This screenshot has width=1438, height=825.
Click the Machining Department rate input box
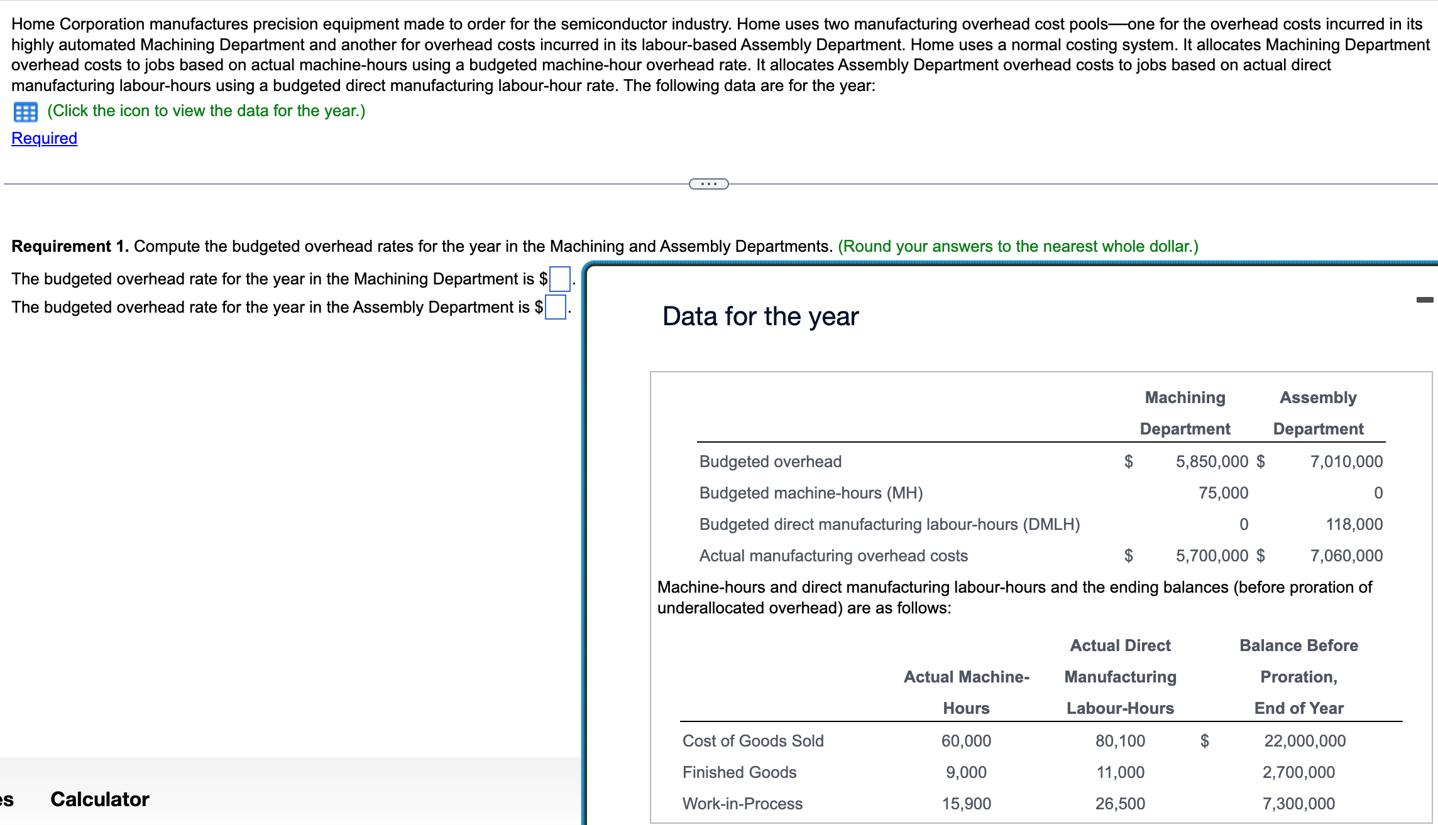(559, 279)
